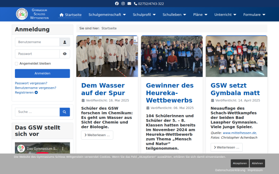Expand the Schulprofil dropdown menu
Image resolution: width=279 pixels, height=174 pixels.
point(144,15)
